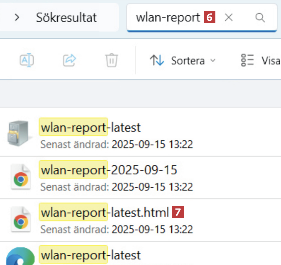The height and width of the screenshot is (265, 281).
Task: Click the trash can delete icon
Action: (x=112, y=60)
